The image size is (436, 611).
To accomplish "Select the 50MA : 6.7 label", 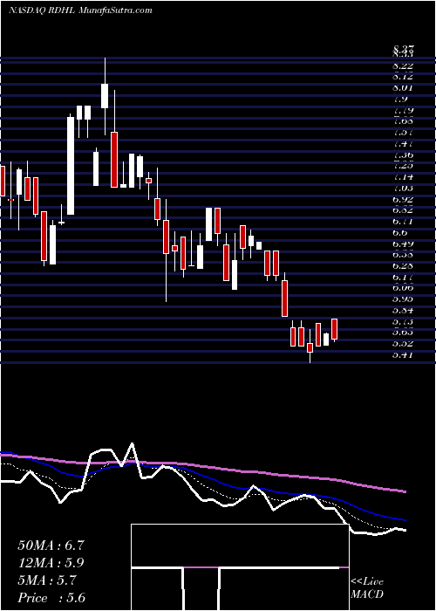I will (51, 546).
